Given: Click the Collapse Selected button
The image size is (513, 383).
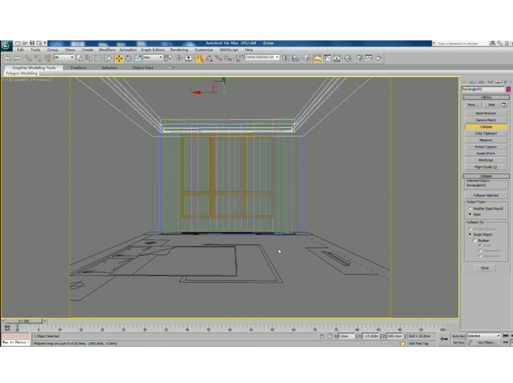Looking at the screenshot, I should click(x=486, y=195).
